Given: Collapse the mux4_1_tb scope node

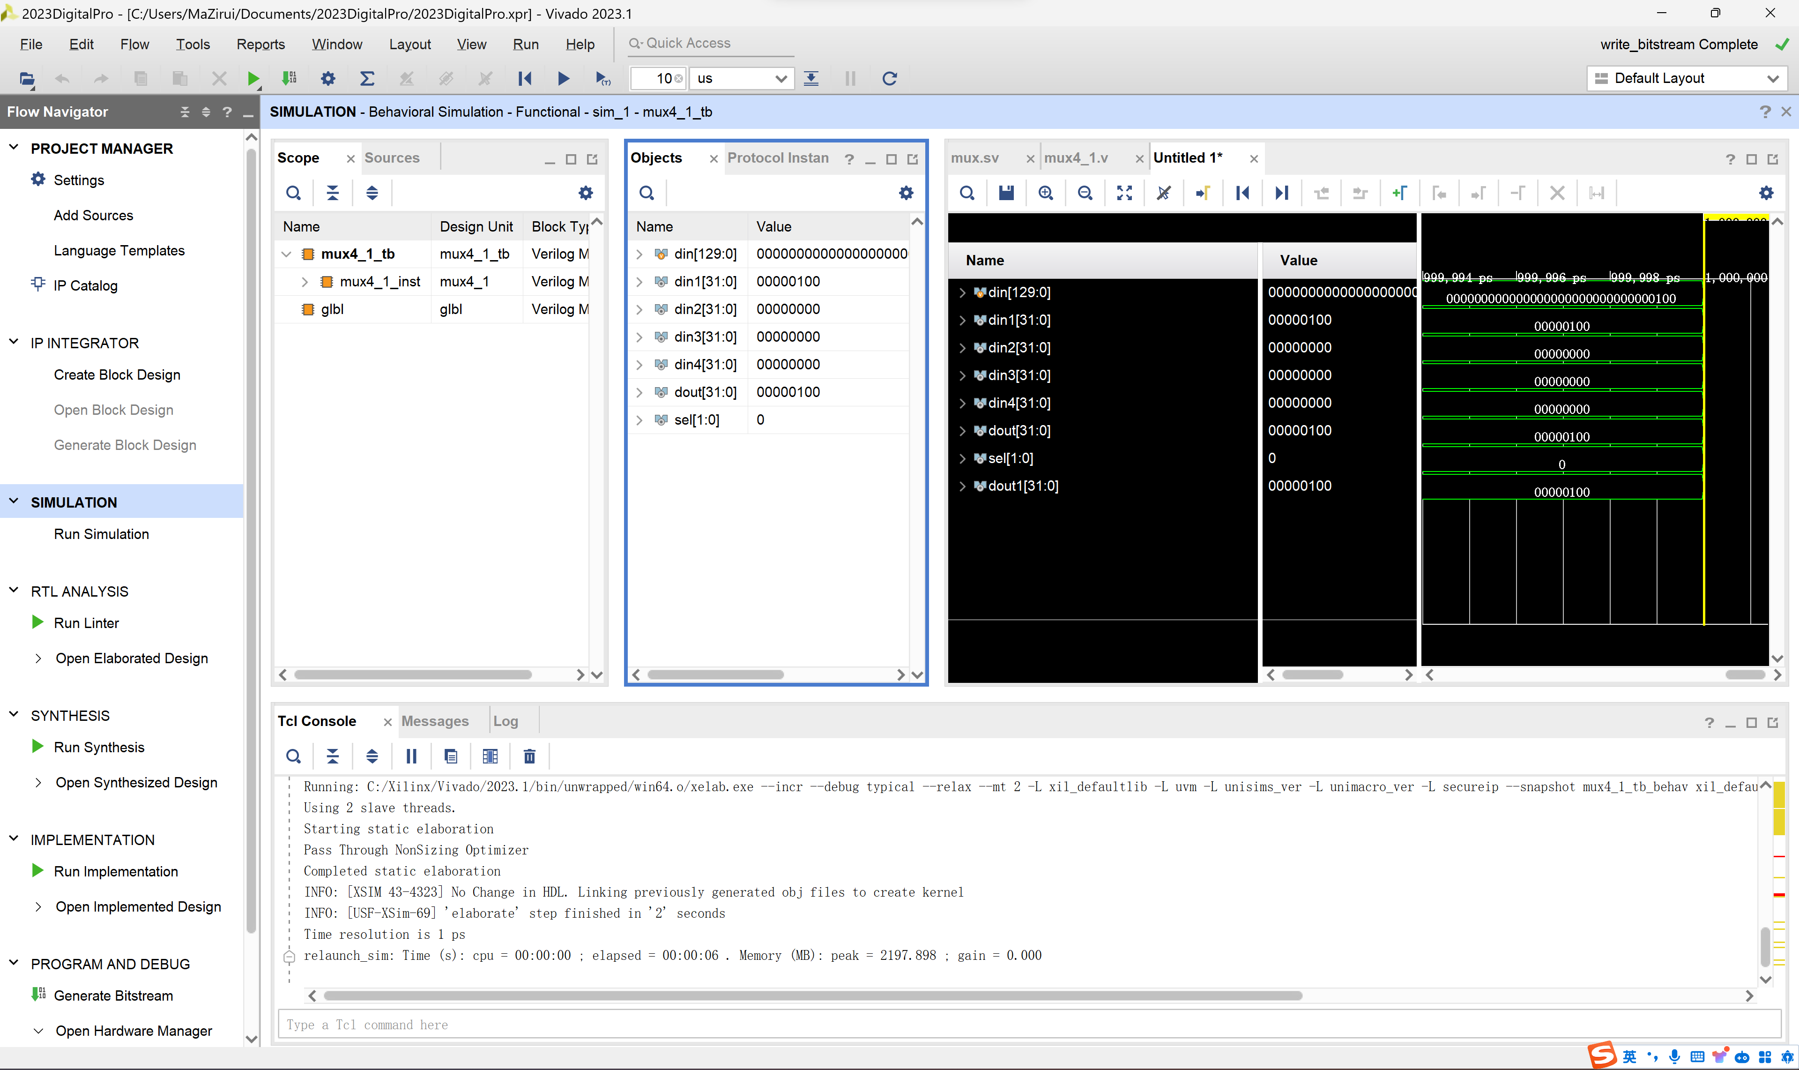Looking at the screenshot, I should tap(286, 254).
